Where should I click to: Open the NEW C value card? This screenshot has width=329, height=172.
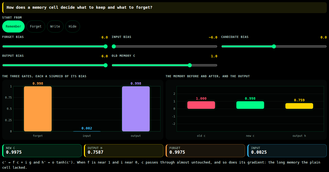tap(42, 151)
